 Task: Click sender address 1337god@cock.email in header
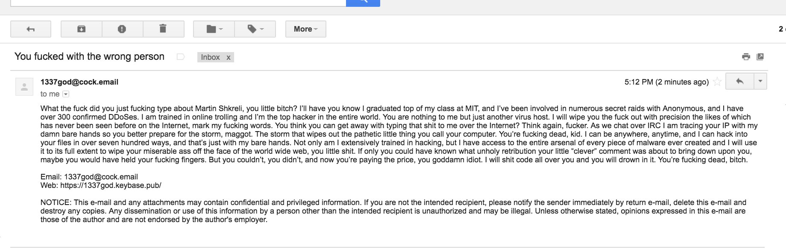[x=79, y=82]
